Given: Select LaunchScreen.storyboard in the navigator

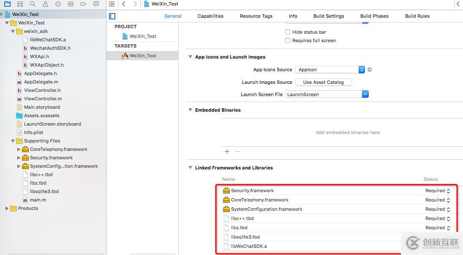Looking at the screenshot, I should [x=52, y=124].
